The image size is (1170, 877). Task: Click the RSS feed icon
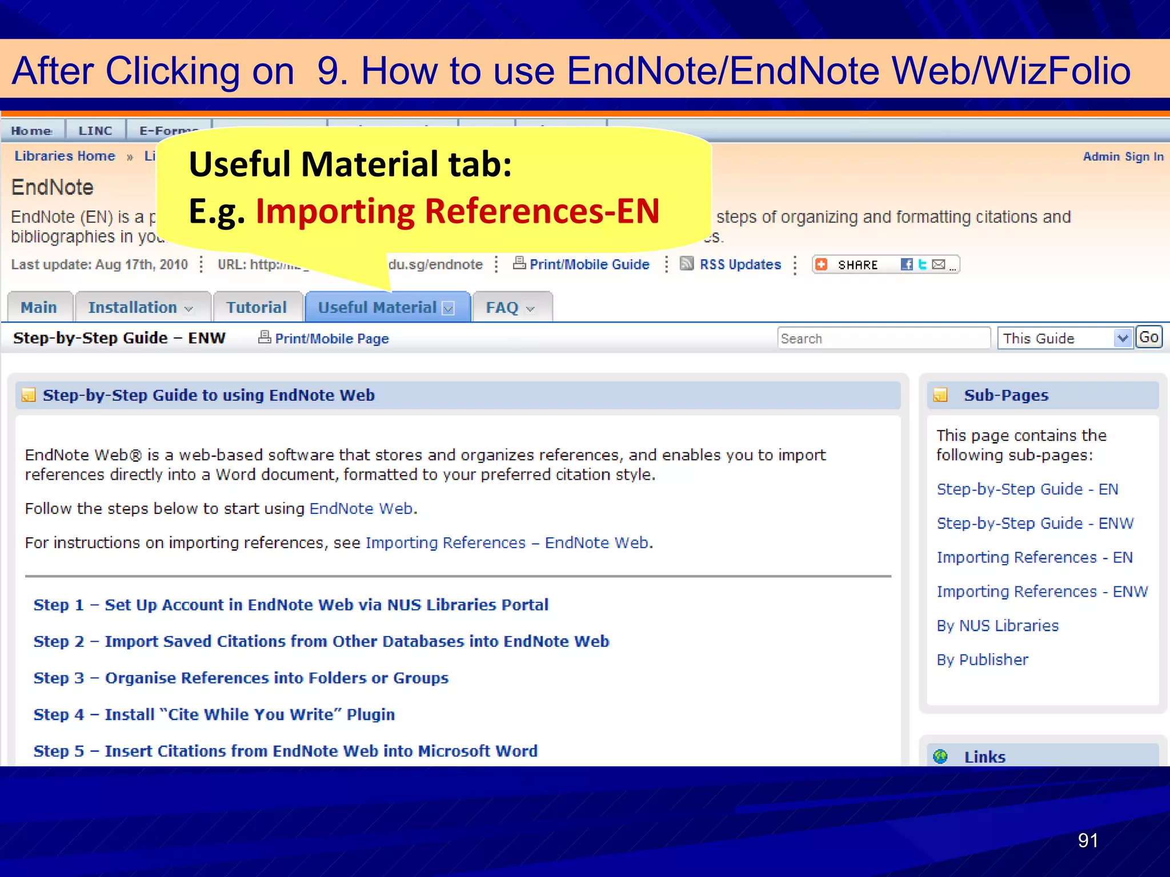point(687,263)
